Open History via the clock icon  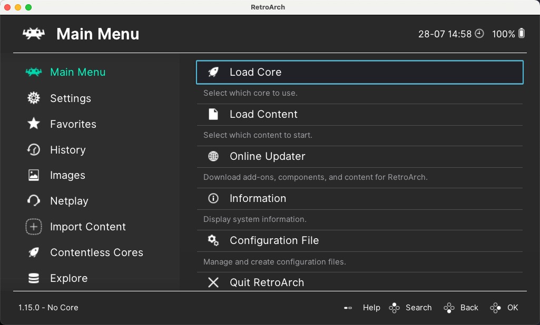coord(33,150)
